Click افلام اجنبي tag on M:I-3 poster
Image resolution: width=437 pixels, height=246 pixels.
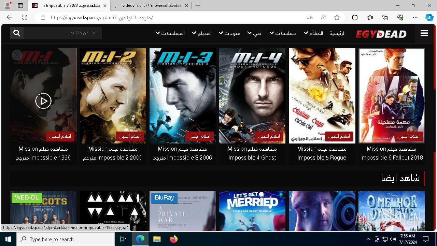[x=199, y=137]
